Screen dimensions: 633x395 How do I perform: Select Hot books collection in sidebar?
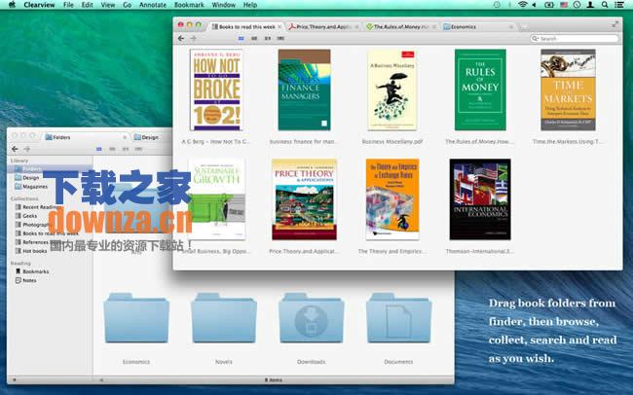pyautogui.click(x=34, y=250)
